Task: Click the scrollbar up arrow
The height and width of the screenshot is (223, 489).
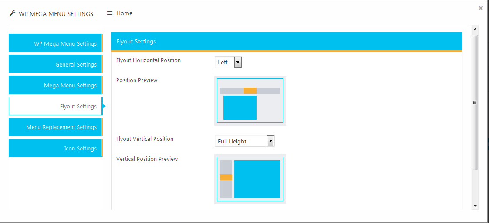Action: pos(475,29)
